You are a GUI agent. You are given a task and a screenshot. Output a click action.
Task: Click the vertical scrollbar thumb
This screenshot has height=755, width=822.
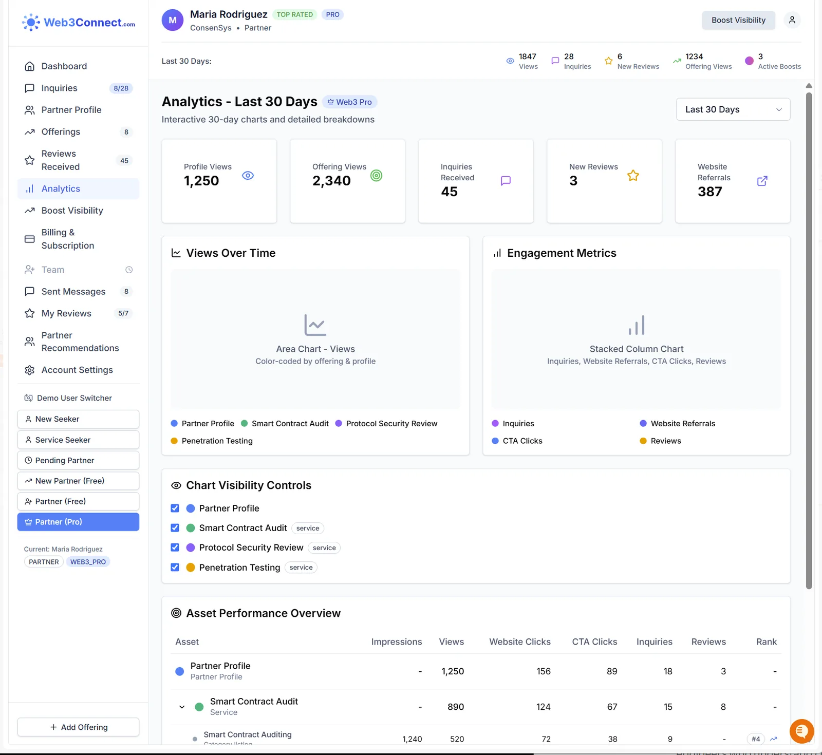[809, 341]
